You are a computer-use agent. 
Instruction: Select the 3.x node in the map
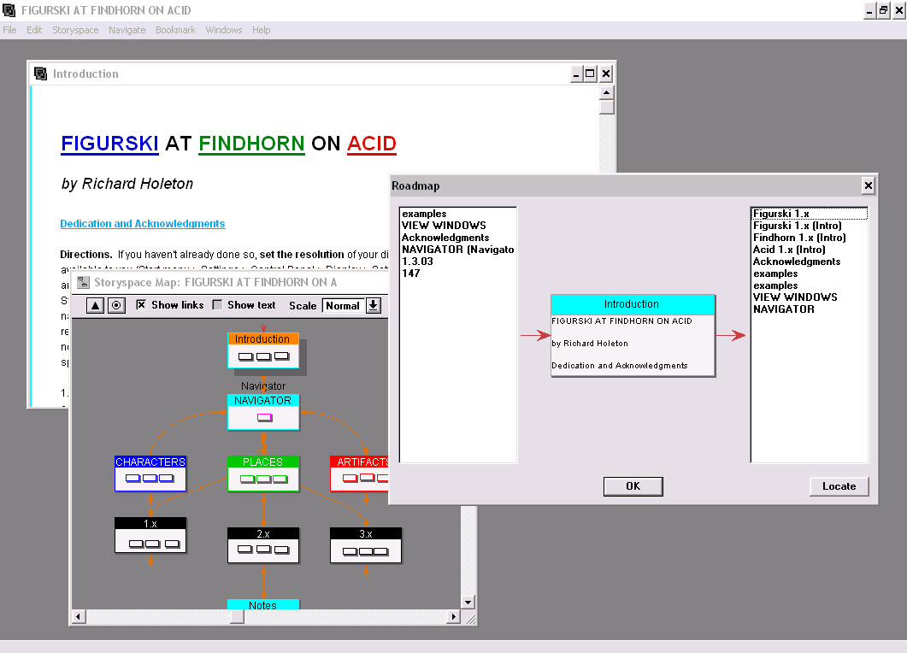point(366,545)
